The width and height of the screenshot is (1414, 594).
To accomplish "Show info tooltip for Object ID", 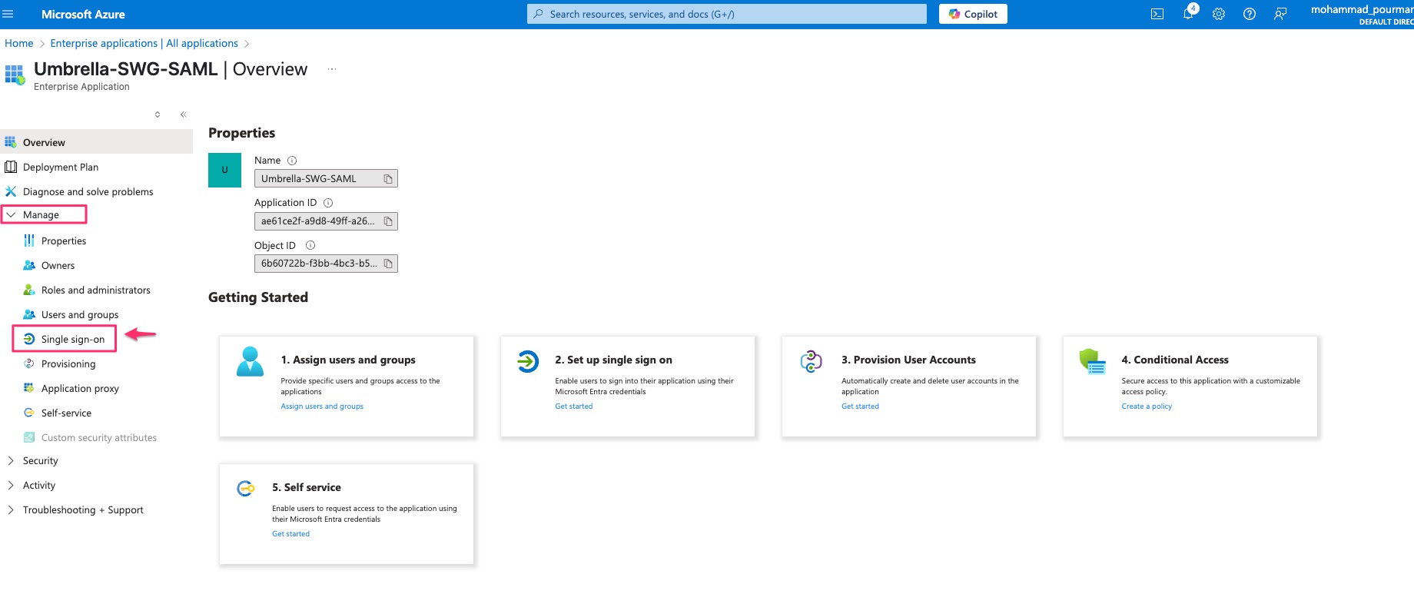I will [310, 245].
